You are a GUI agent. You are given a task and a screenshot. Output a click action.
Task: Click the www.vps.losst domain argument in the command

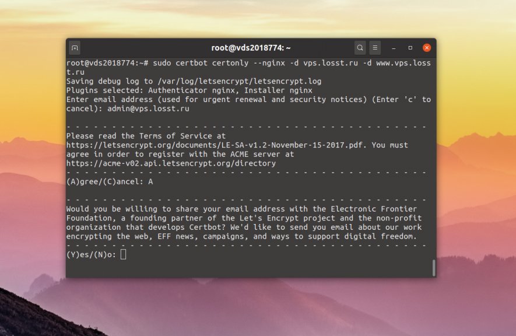403,63
